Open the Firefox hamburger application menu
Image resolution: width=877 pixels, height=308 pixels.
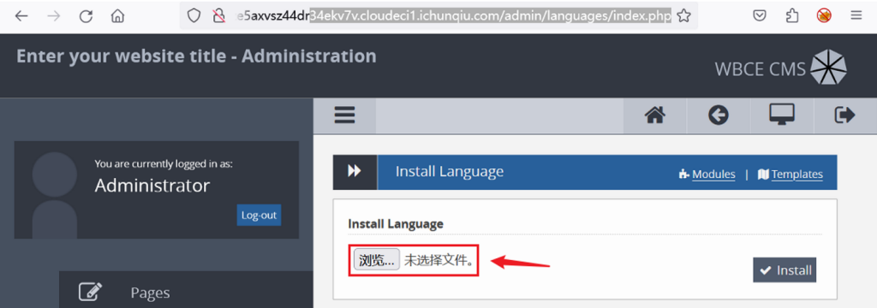856,15
